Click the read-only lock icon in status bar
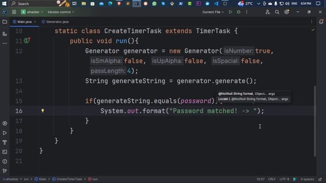326x183 pixels. (320, 179)
